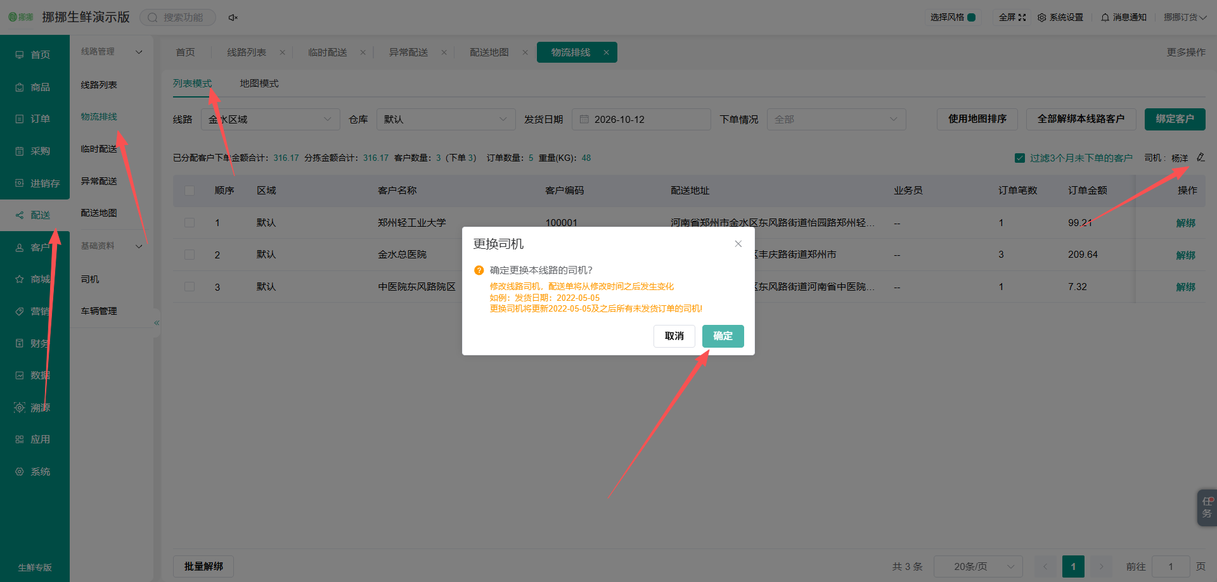The height and width of the screenshot is (582, 1217).
Task: Open the 进销存 inventory sidebar icon
Action: [x=20, y=184]
